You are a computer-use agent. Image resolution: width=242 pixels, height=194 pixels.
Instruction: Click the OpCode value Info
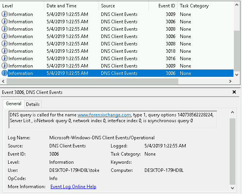[53, 178]
